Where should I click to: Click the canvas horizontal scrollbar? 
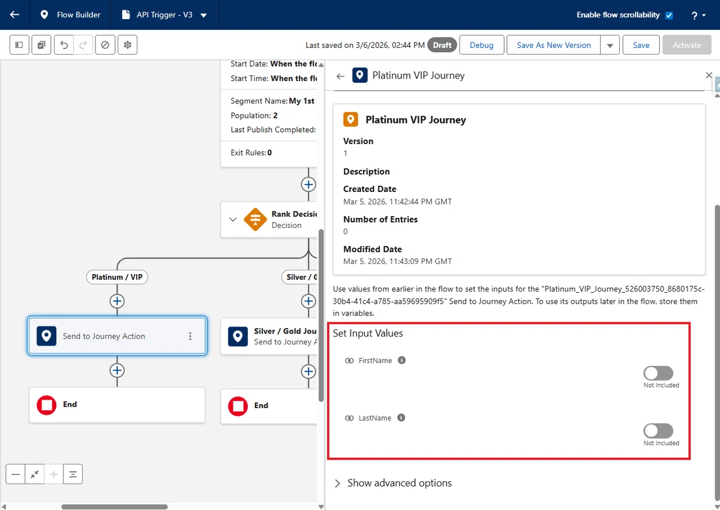114,507
